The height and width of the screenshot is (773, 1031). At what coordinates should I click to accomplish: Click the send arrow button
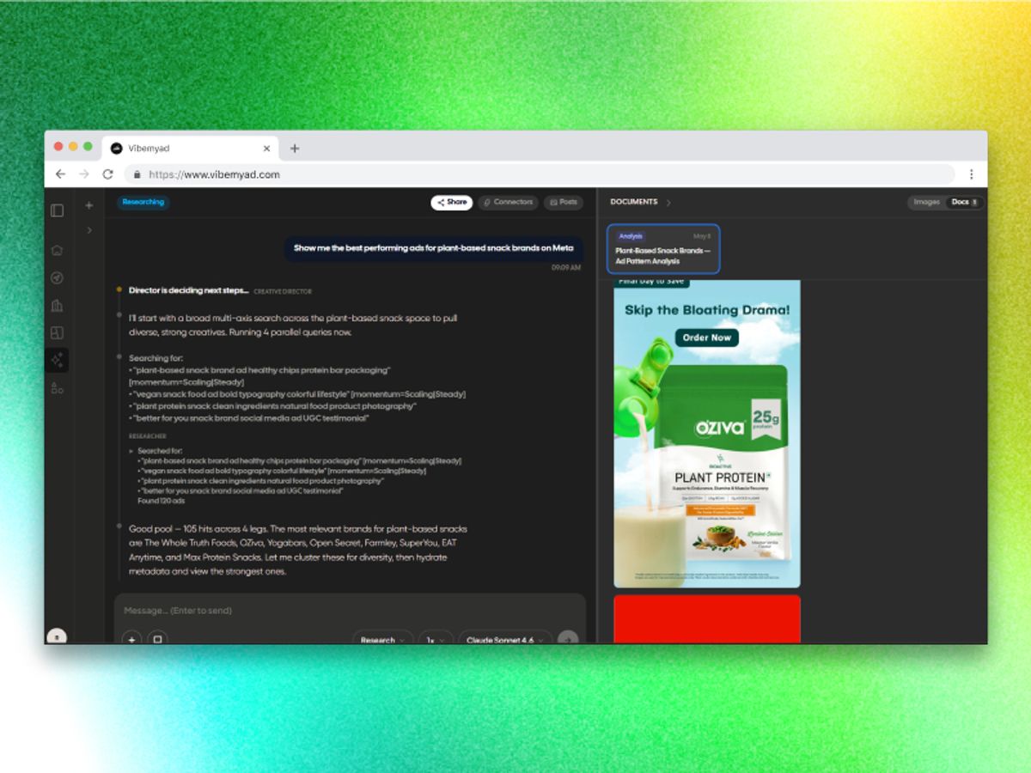click(567, 639)
